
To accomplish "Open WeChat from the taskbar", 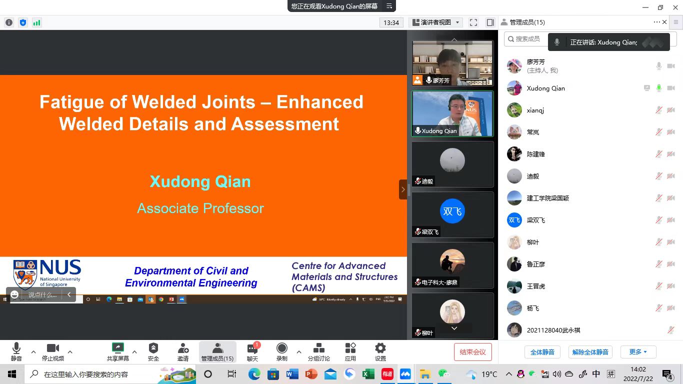I will pyautogui.click(x=443, y=374).
